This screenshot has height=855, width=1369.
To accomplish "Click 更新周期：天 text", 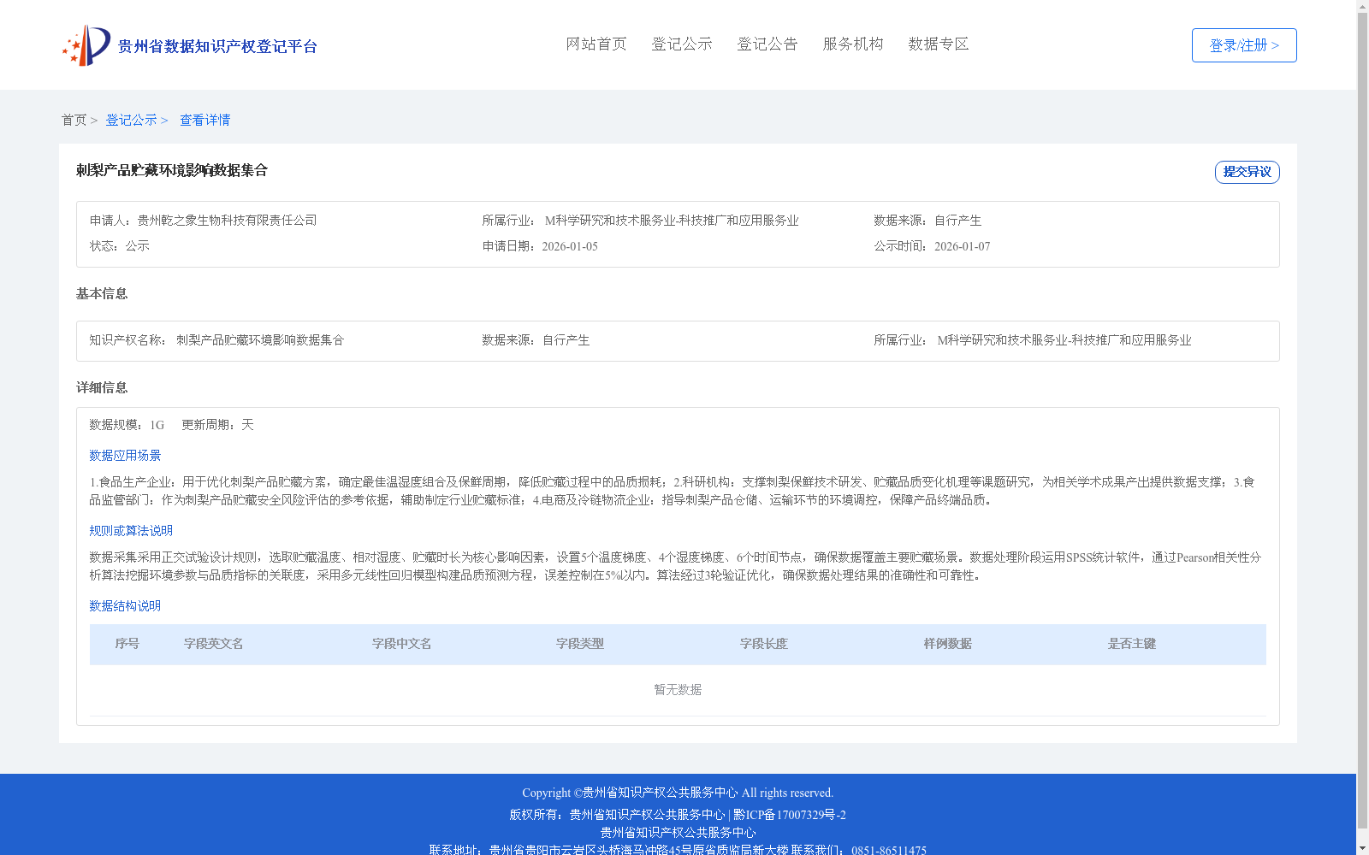I will coord(217,425).
